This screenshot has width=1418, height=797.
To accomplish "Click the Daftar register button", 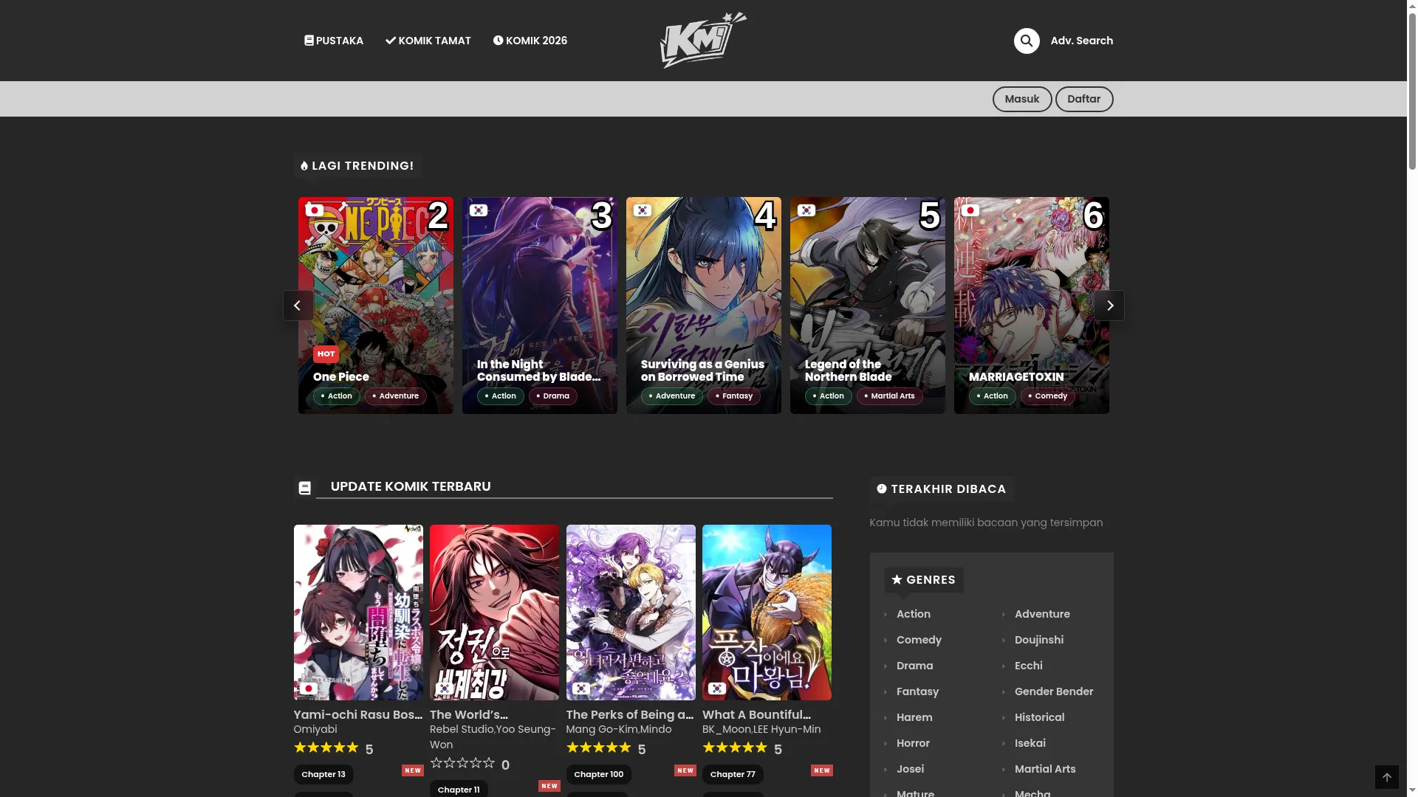I will (1084, 99).
